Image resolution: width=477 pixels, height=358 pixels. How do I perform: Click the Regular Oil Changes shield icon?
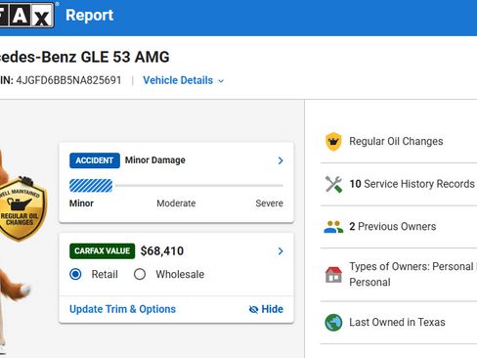click(x=333, y=142)
